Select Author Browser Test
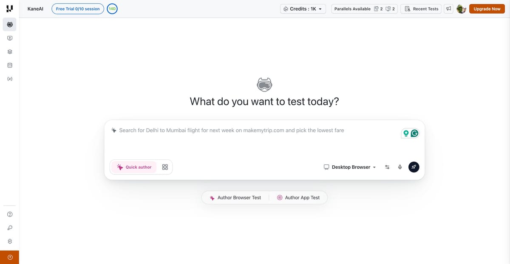The image size is (510, 264). [x=234, y=197]
